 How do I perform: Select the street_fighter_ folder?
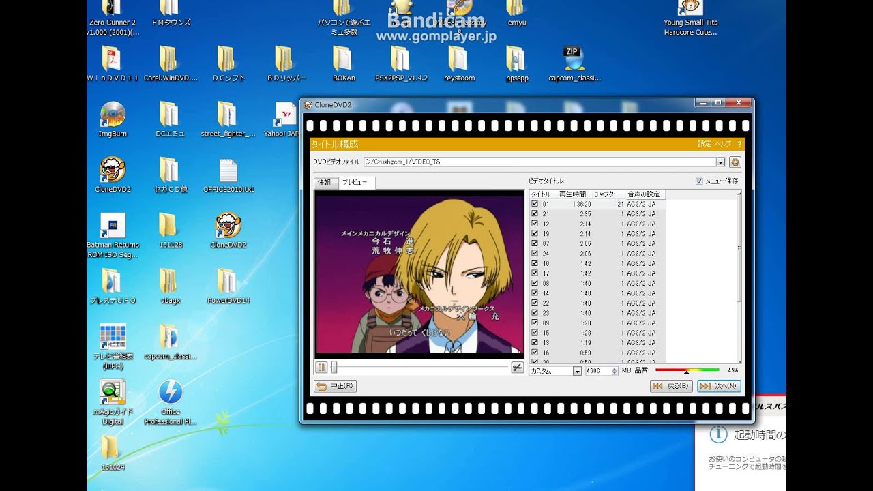(228, 119)
